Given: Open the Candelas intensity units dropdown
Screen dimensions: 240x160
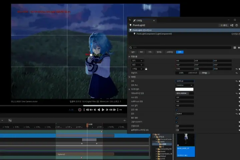Looking at the screenshot, I should click(x=184, y=85).
